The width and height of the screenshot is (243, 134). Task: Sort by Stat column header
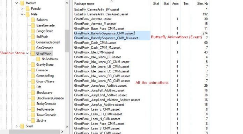166,3
